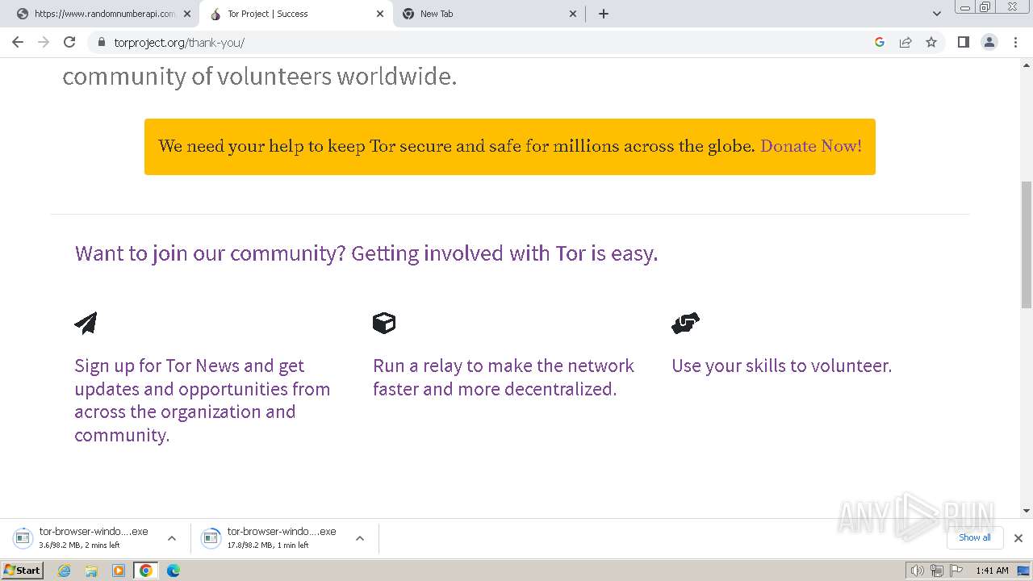1033x581 pixels.
Task: Bookmark this page with the star icon
Action: tap(931, 42)
